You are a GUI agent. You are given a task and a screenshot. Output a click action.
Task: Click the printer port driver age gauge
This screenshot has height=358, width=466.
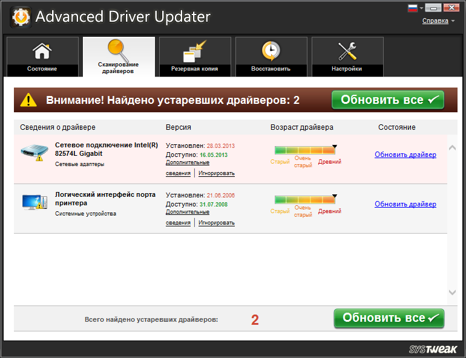[x=305, y=199]
